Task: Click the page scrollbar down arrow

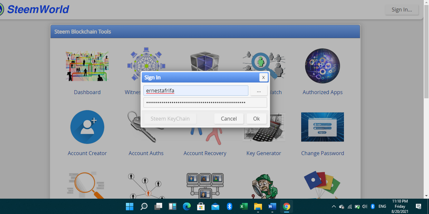Action: point(426,196)
